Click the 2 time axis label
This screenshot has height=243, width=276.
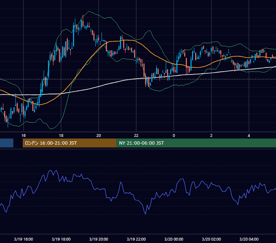tap(211, 136)
